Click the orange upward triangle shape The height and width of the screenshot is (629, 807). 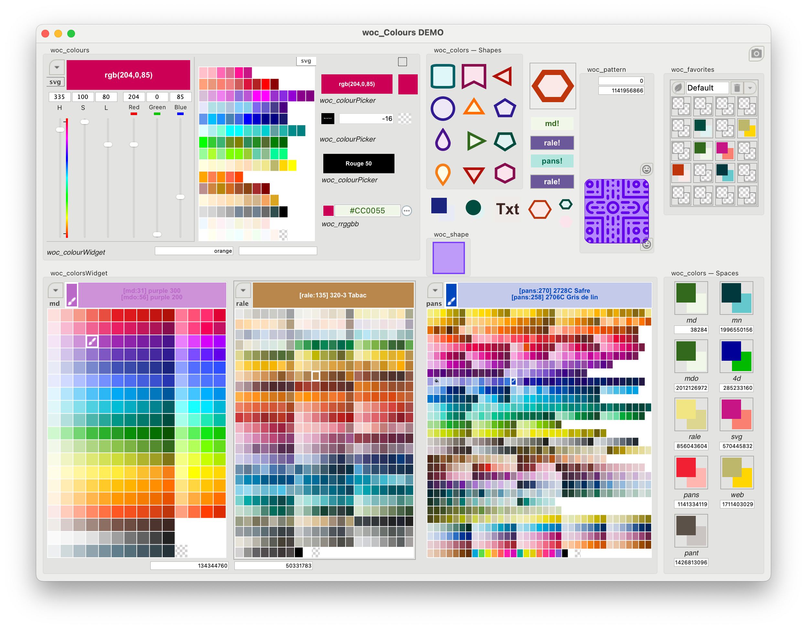(x=474, y=106)
